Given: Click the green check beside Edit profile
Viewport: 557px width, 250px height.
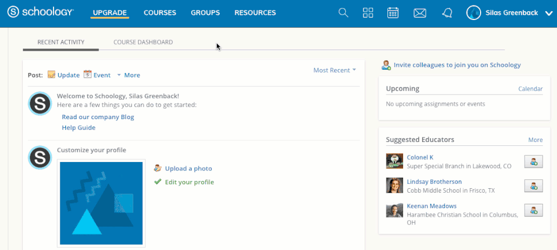Looking at the screenshot, I should [x=158, y=182].
